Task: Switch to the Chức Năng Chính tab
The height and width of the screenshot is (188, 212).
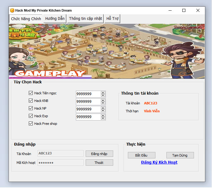Action: pyautogui.click(x=26, y=19)
